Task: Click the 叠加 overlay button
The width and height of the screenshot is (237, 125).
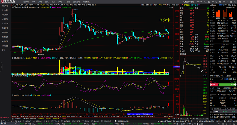Action: [147, 5]
